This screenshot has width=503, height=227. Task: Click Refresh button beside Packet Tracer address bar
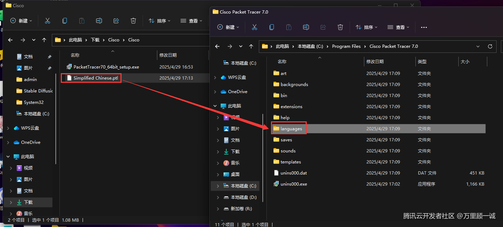coord(490,46)
